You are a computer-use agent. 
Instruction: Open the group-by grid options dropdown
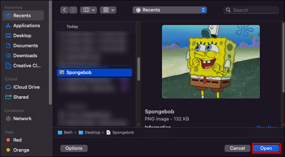coord(108,10)
